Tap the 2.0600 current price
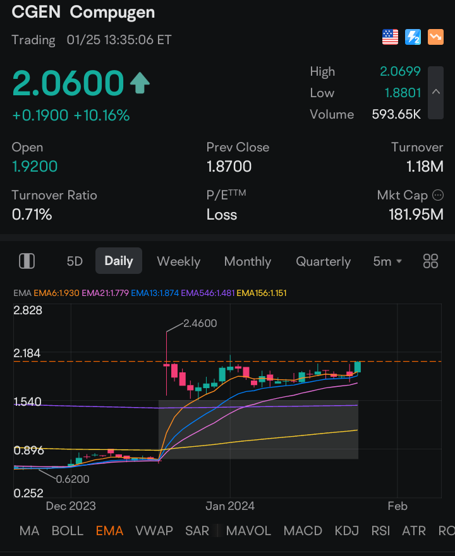 (x=68, y=83)
